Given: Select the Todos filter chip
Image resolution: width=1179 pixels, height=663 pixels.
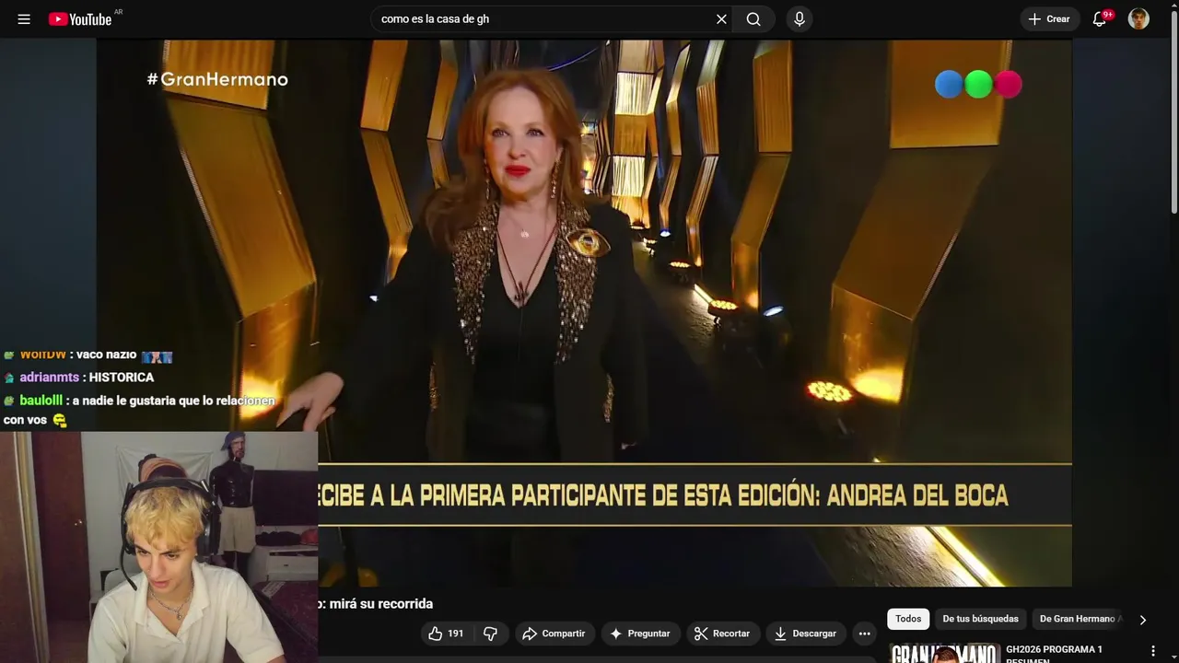Looking at the screenshot, I should pyautogui.click(x=908, y=619).
